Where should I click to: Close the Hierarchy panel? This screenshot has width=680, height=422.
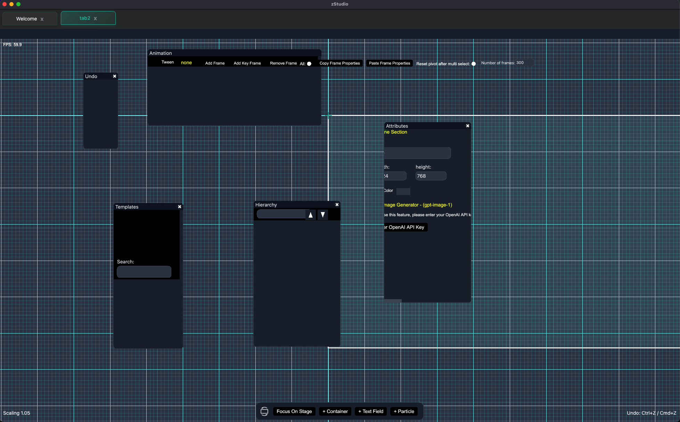pyautogui.click(x=337, y=205)
